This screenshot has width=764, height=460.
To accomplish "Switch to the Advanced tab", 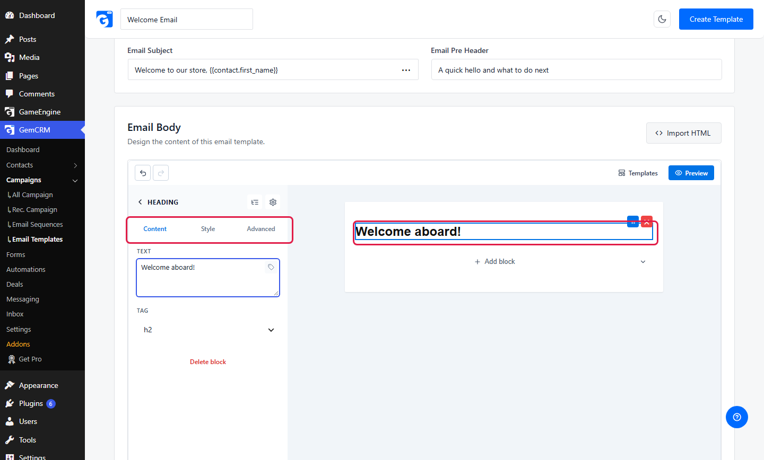I will 261,229.
